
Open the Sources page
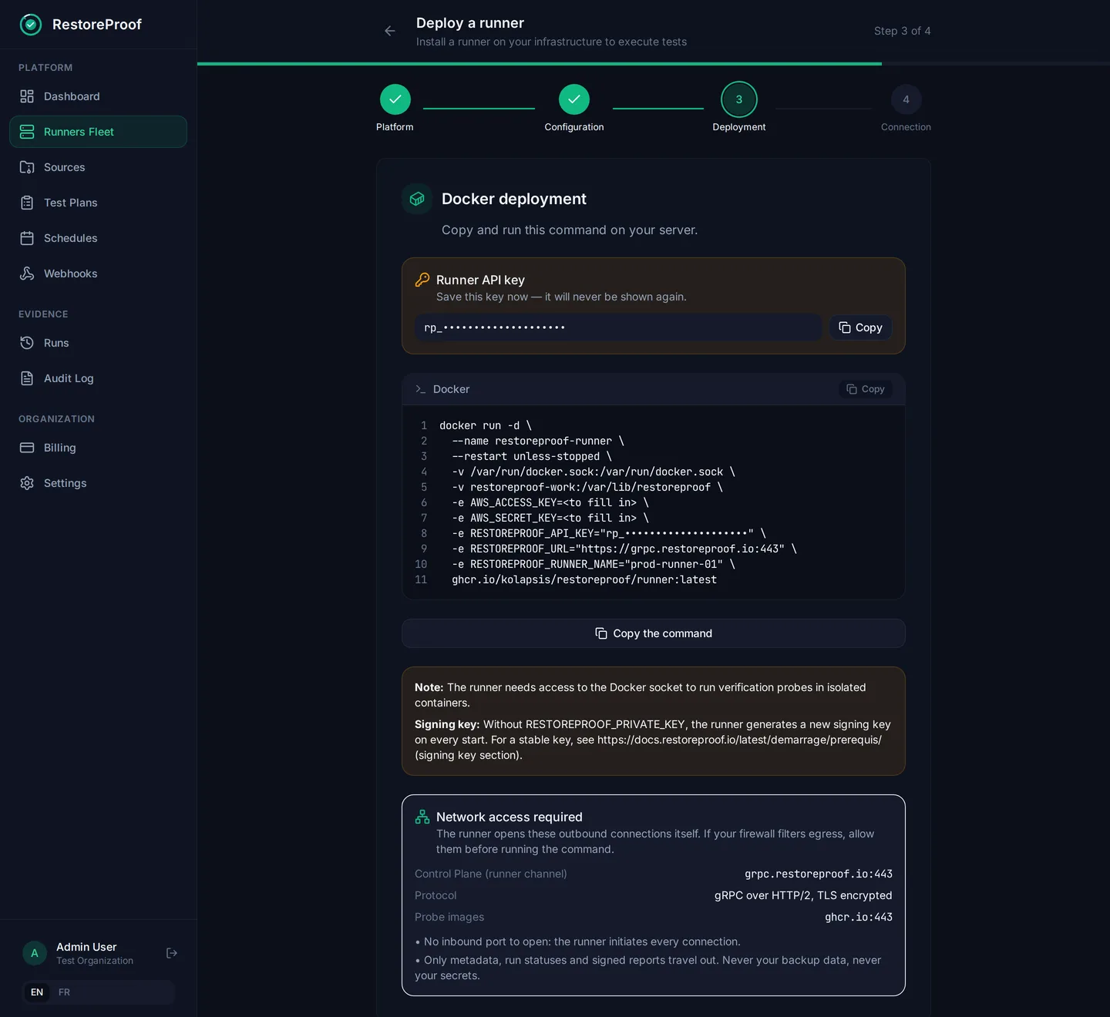(98, 167)
